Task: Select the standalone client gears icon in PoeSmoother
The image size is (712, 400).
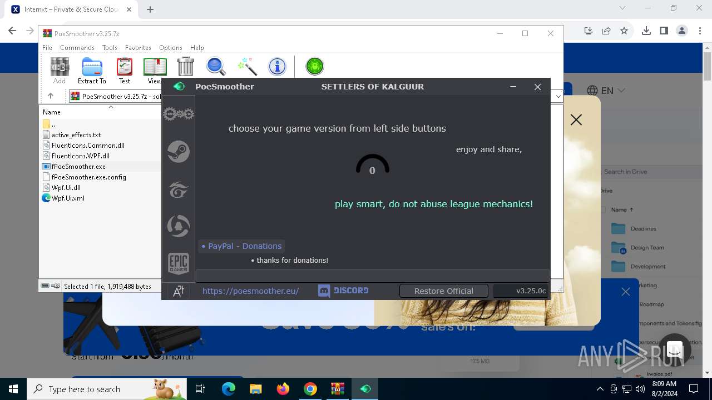Action: (178, 114)
